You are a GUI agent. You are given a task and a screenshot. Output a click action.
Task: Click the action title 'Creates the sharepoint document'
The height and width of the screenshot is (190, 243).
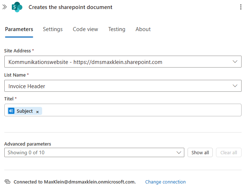point(70,7)
